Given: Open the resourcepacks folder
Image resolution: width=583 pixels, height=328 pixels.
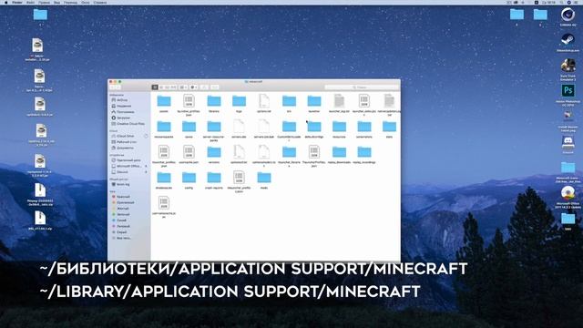Looking at the screenshot, I should coord(164,127).
